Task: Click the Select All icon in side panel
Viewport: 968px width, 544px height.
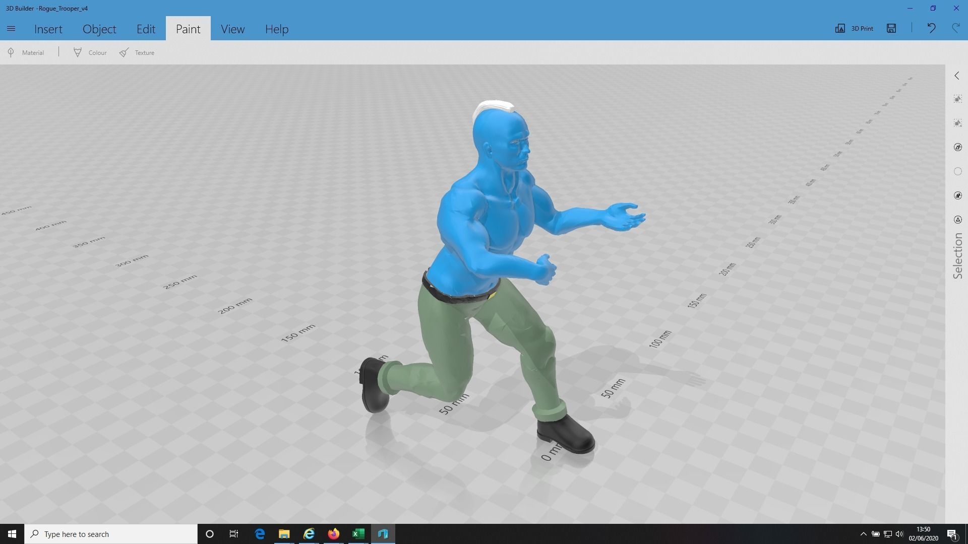Action: [x=957, y=99]
